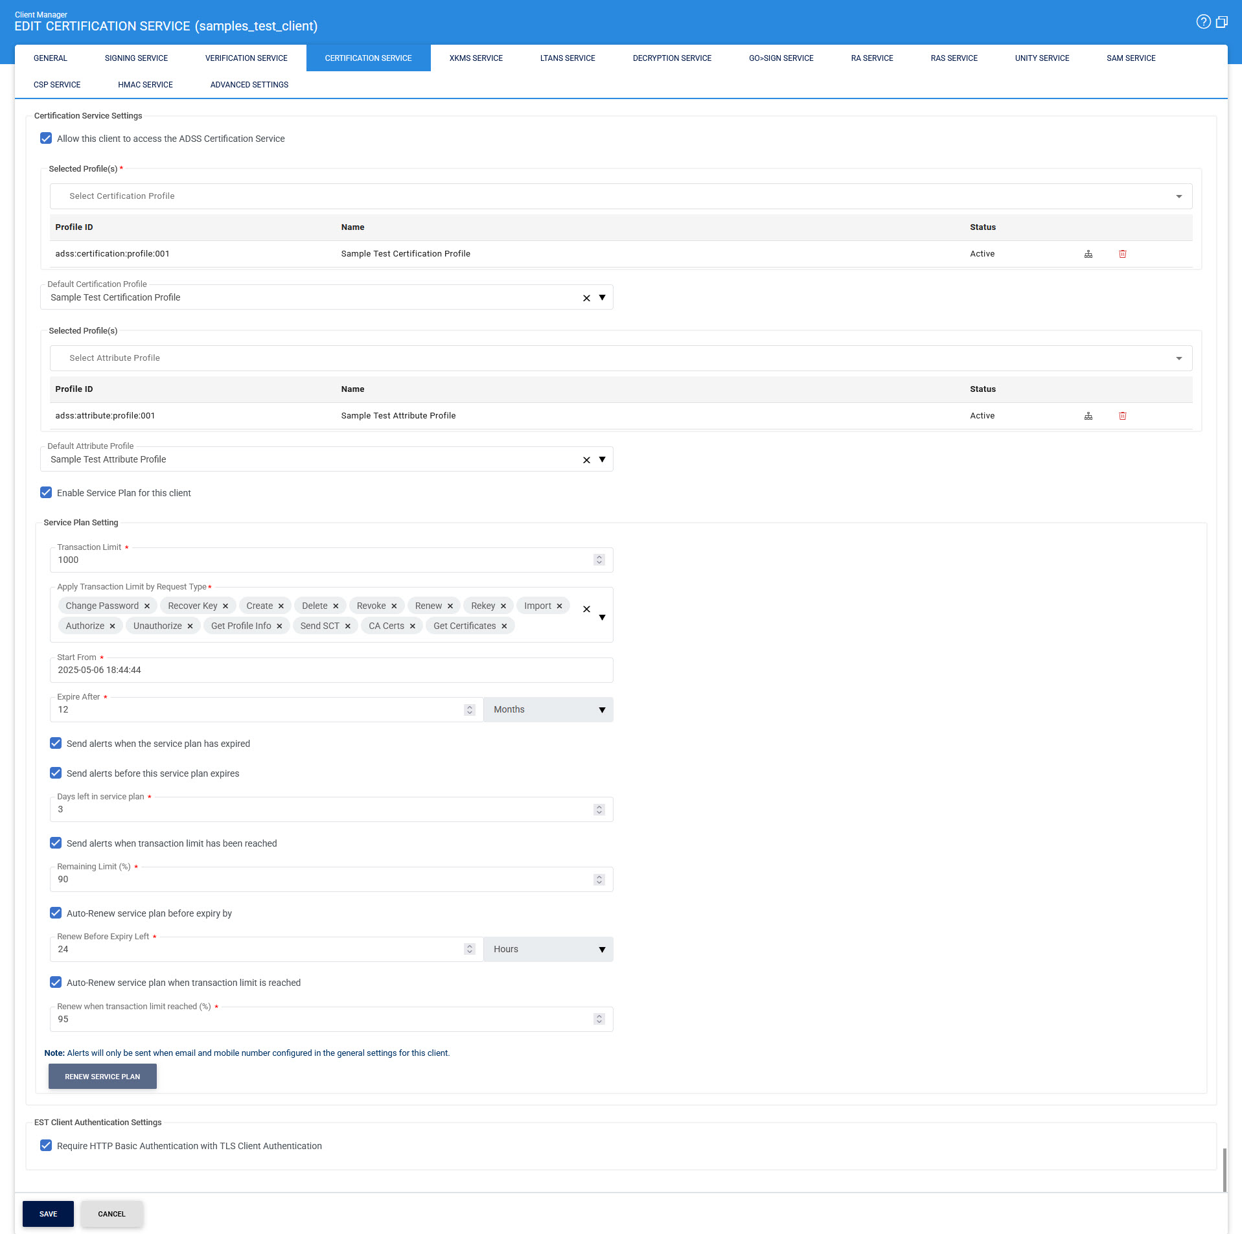The image size is (1242, 1234).
Task: Delete the Sample Test Certification Profile row
Action: (x=1122, y=254)
